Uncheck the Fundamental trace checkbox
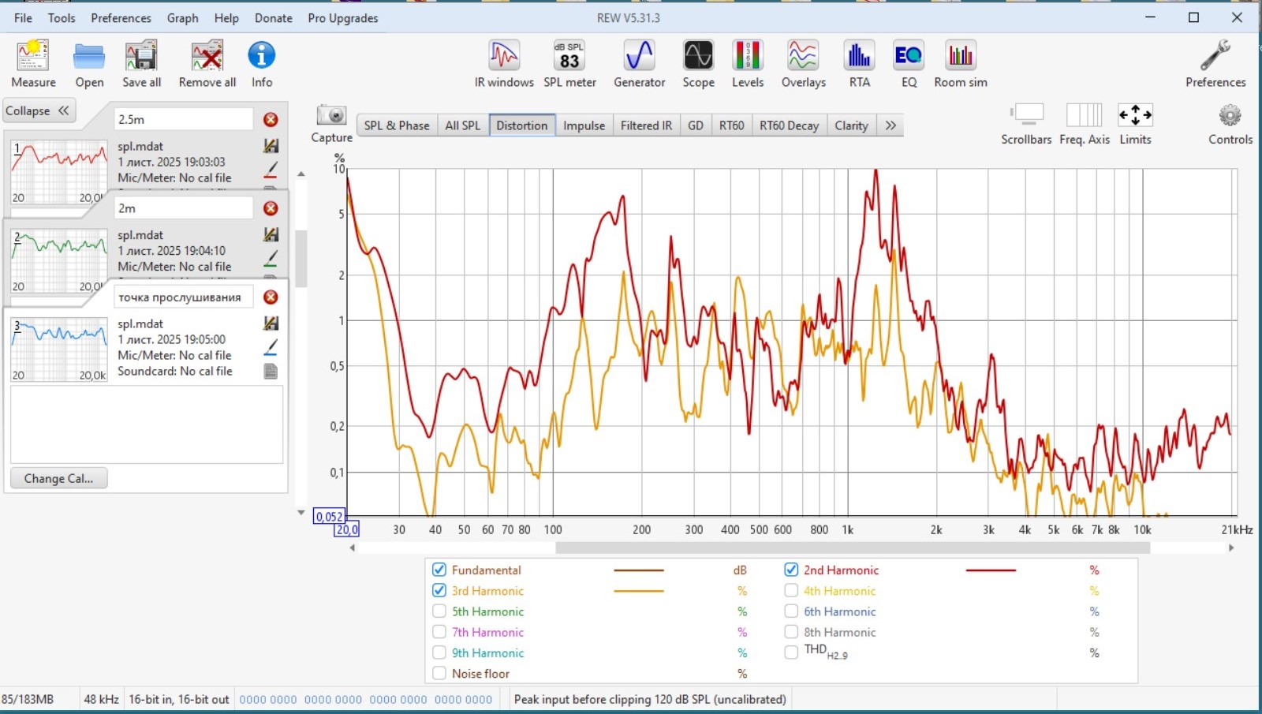1262x714 pixels. (x=439, y=570)
